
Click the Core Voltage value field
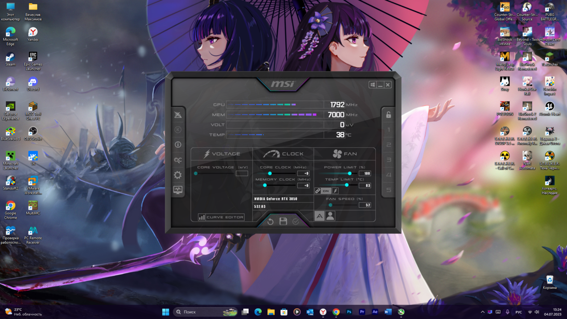coord(241,173)
